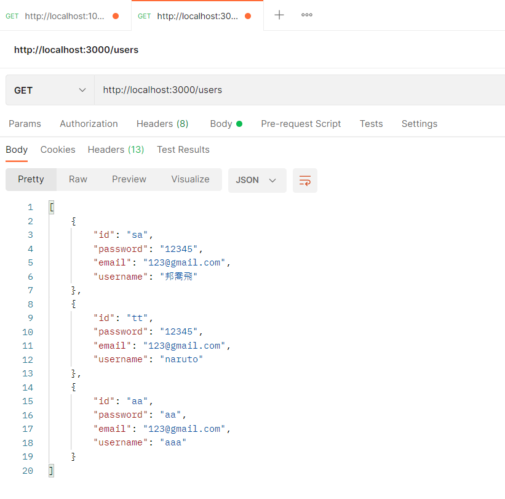Click the wrap lines icon in response toolbar
505x499 pixels.
(305, 180)
